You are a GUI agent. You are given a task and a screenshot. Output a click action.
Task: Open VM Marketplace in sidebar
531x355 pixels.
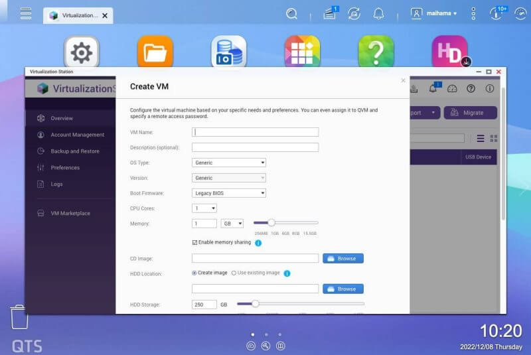70,213
